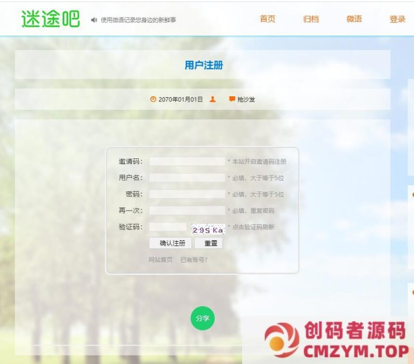This screenshot has height=364, width=414.
Task: Go to the 登录 page
Action: [x=396, y=19]
